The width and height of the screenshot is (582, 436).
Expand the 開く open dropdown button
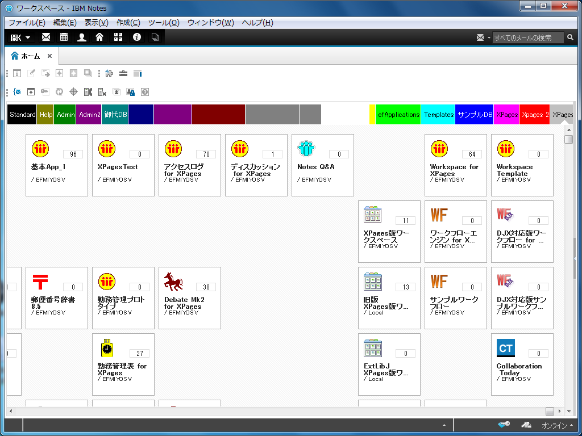(x=20, y=37)
